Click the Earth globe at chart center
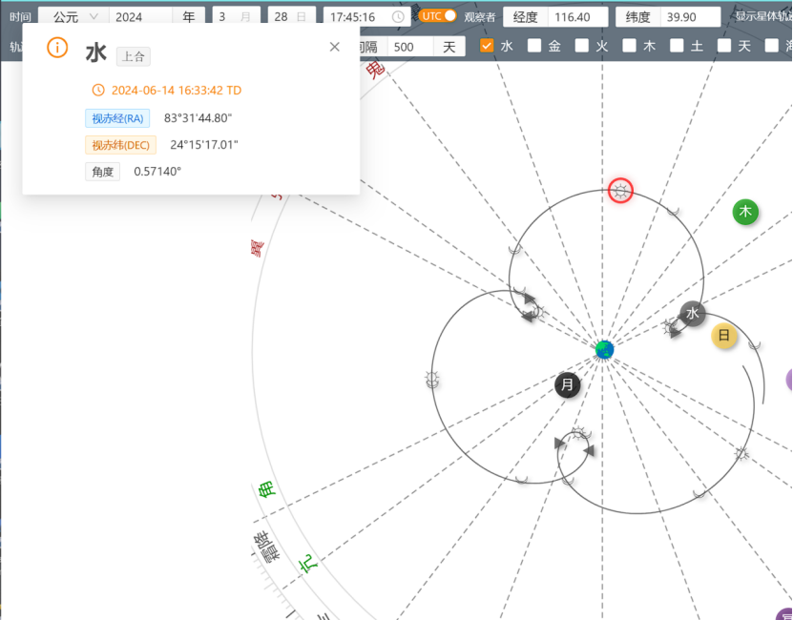The image size is (793, 620). pos(604,349)
